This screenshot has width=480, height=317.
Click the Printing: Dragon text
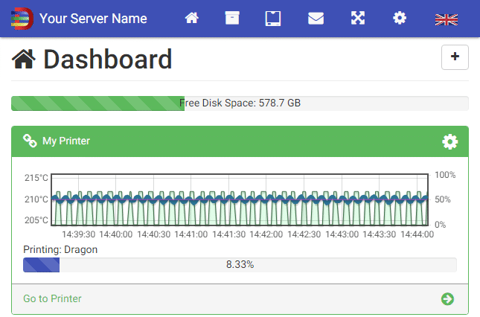(60, 250)
